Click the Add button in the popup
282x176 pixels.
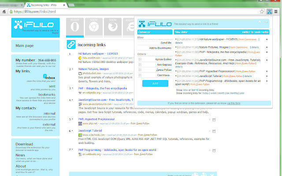(155, 83)
